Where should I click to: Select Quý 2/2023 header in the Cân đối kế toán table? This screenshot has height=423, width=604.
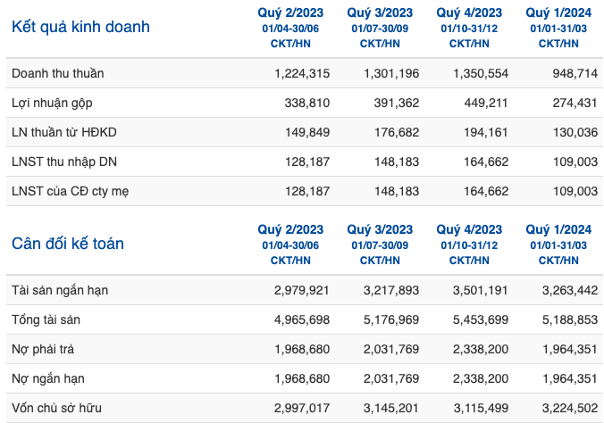[290, 229]
